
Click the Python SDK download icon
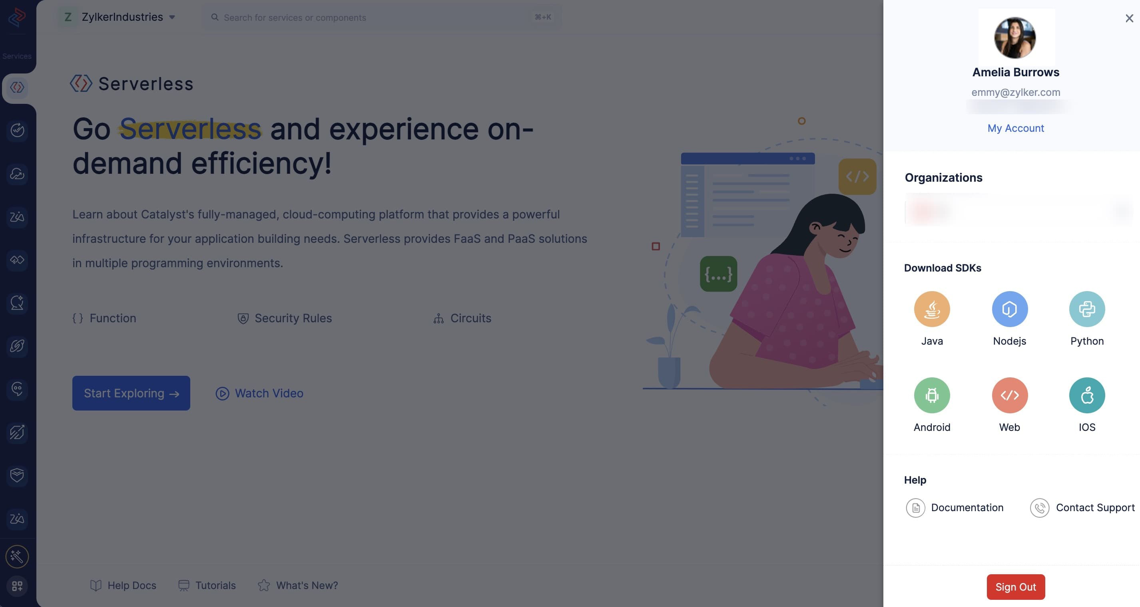[1087, 309]
